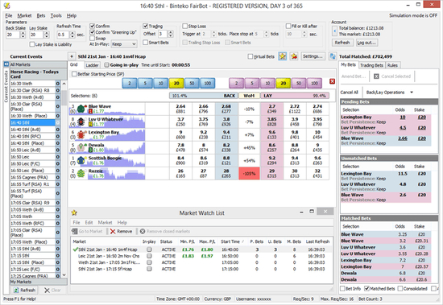443x305 pixels.
Task: Click the Go to Market icon
Action: 75,231
